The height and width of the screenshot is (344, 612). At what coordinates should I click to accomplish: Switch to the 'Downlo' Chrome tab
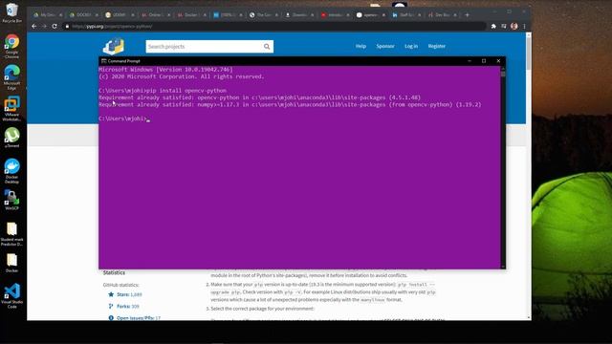coord(298,15)
